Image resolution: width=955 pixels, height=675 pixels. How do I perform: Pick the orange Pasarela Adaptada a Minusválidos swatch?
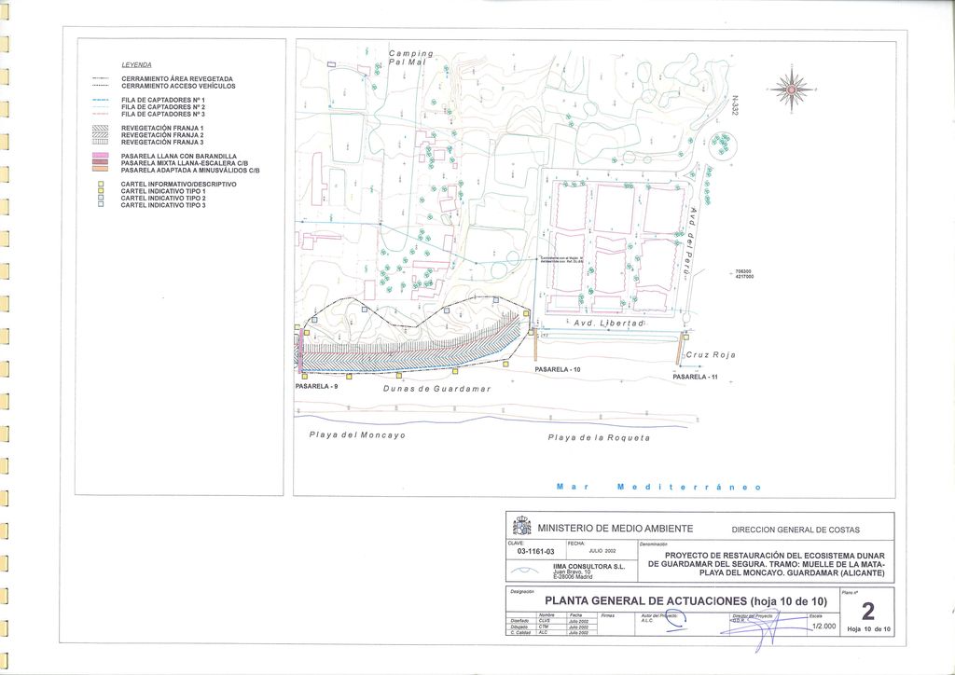point(102,170)
